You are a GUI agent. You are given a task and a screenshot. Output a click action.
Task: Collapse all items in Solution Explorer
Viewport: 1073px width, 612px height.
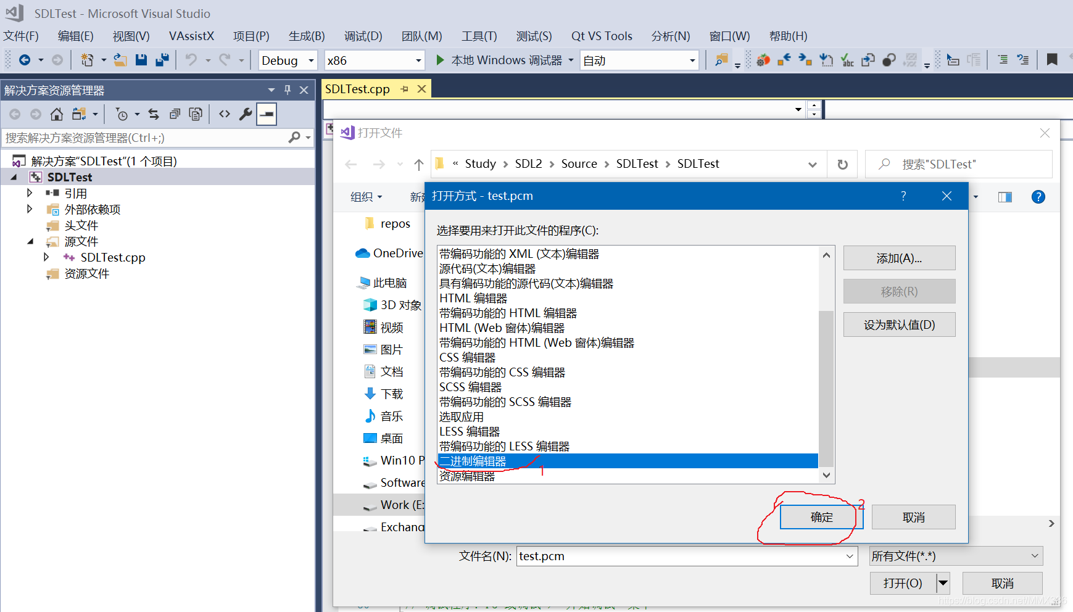(x=175, y=114)
